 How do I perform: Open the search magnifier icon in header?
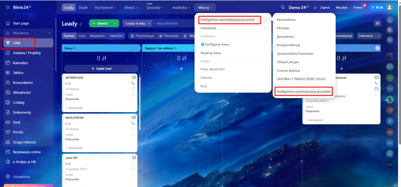[x=283, y=7]
